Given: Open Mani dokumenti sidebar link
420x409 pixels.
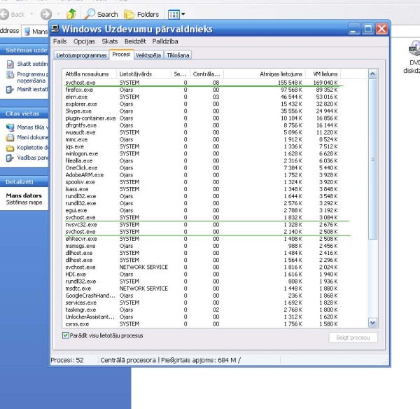Looking at the screenshot, I should [32, 137].
